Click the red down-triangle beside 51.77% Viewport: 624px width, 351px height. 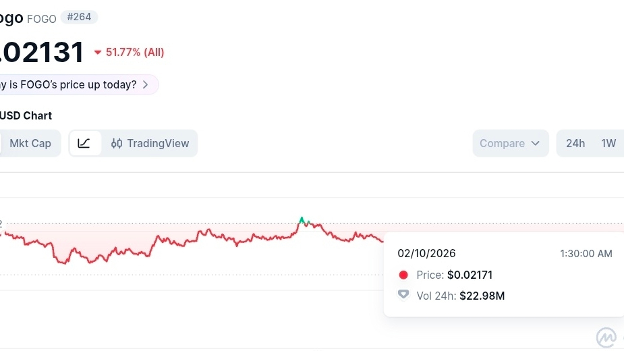[98, 52]
